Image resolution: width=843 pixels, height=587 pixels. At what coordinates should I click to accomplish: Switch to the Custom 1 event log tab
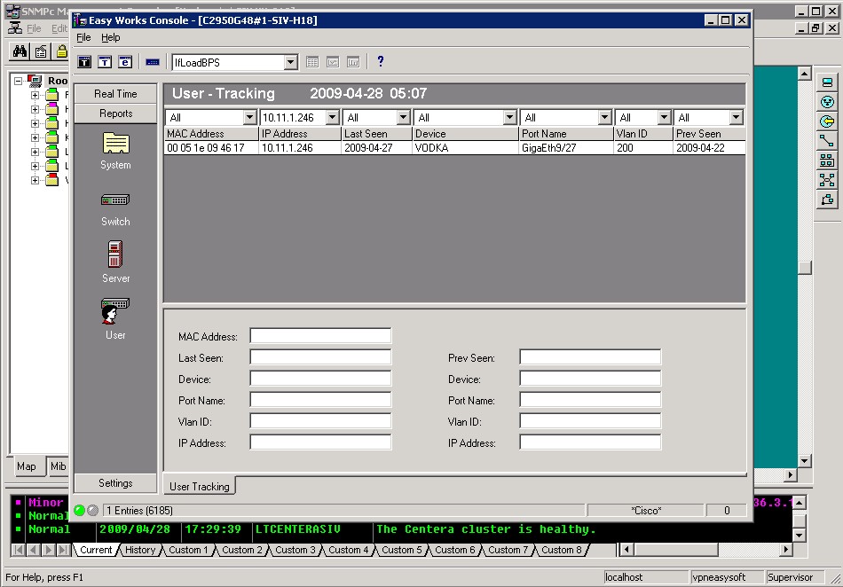(187, 550)
